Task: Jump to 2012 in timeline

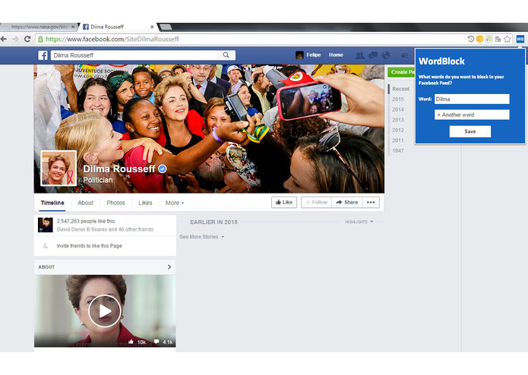Action: pos(397,130)
